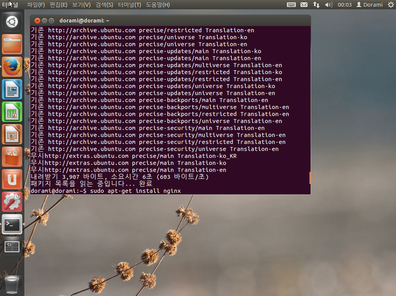Click the '내려받기 3,907 바이트' line

[x=120, y=177]
